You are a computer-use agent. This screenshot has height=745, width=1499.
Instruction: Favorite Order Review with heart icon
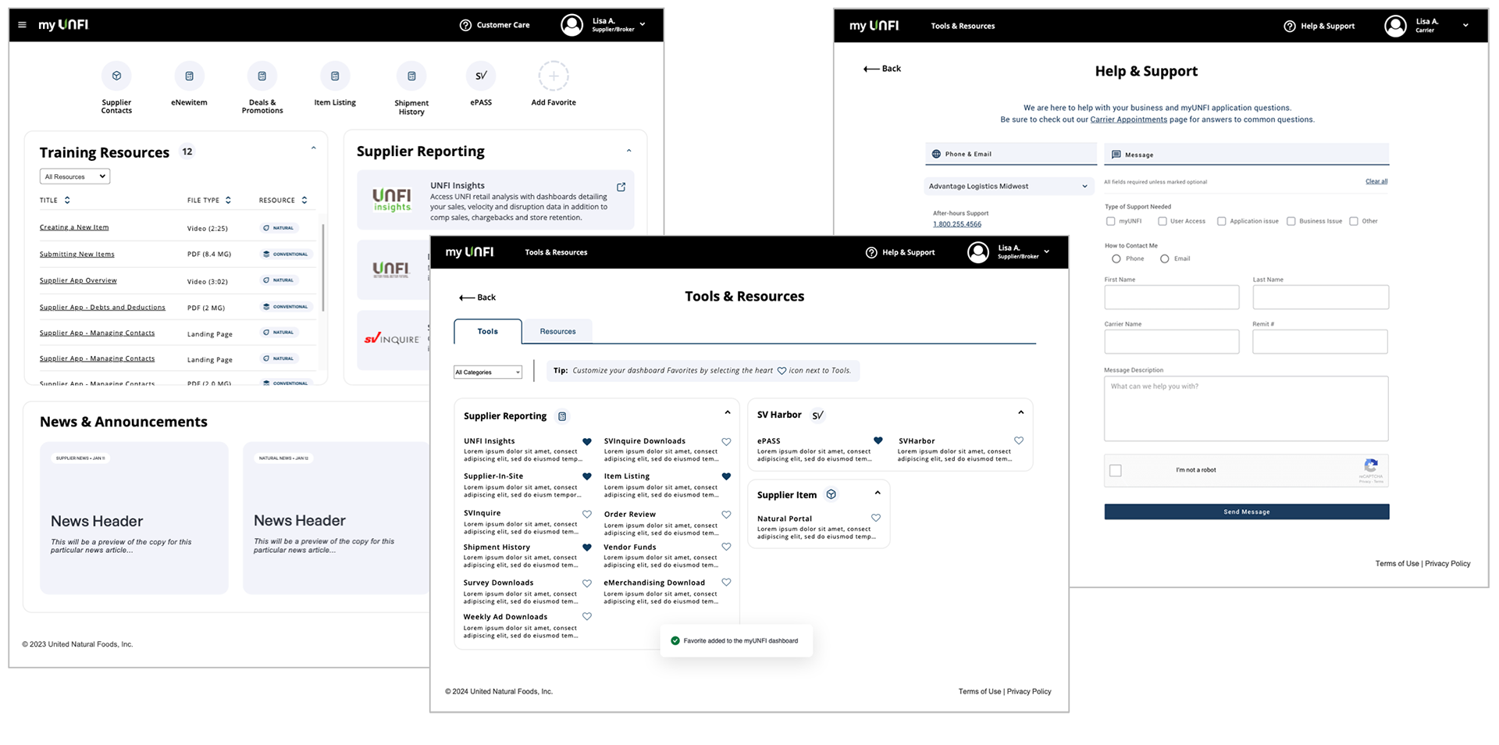[726, 515]
